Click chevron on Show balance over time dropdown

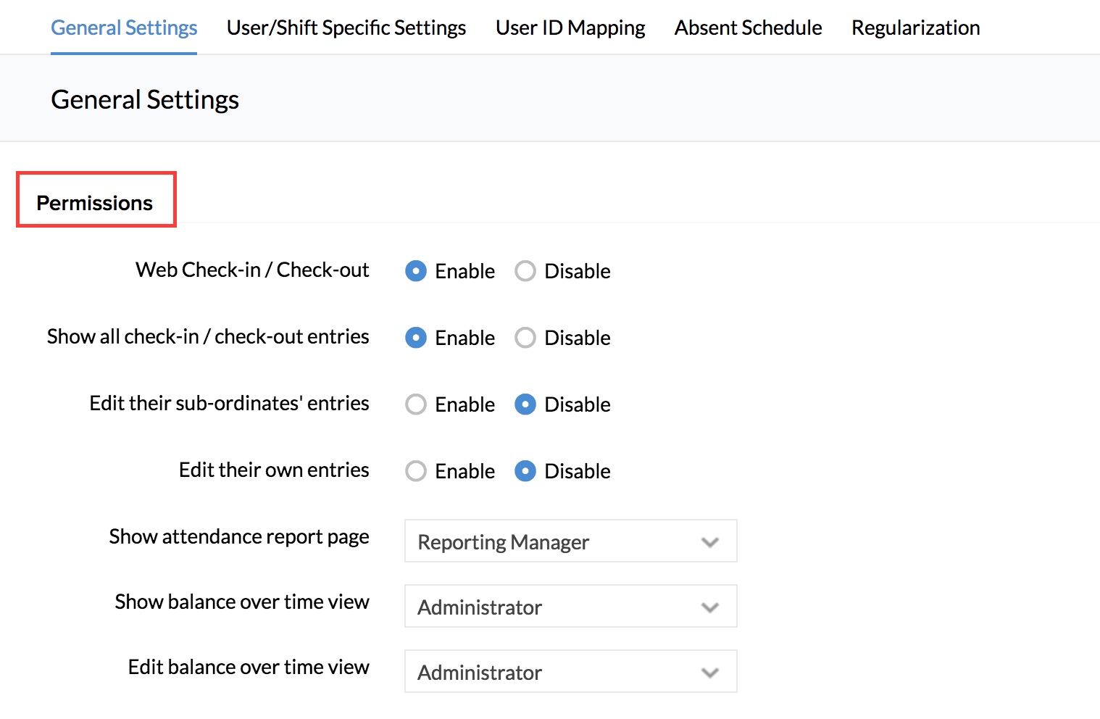[x=710, y=607]
